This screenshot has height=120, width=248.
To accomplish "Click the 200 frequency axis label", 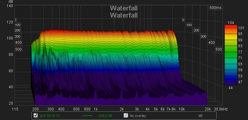I will click(x=35, y=109).
